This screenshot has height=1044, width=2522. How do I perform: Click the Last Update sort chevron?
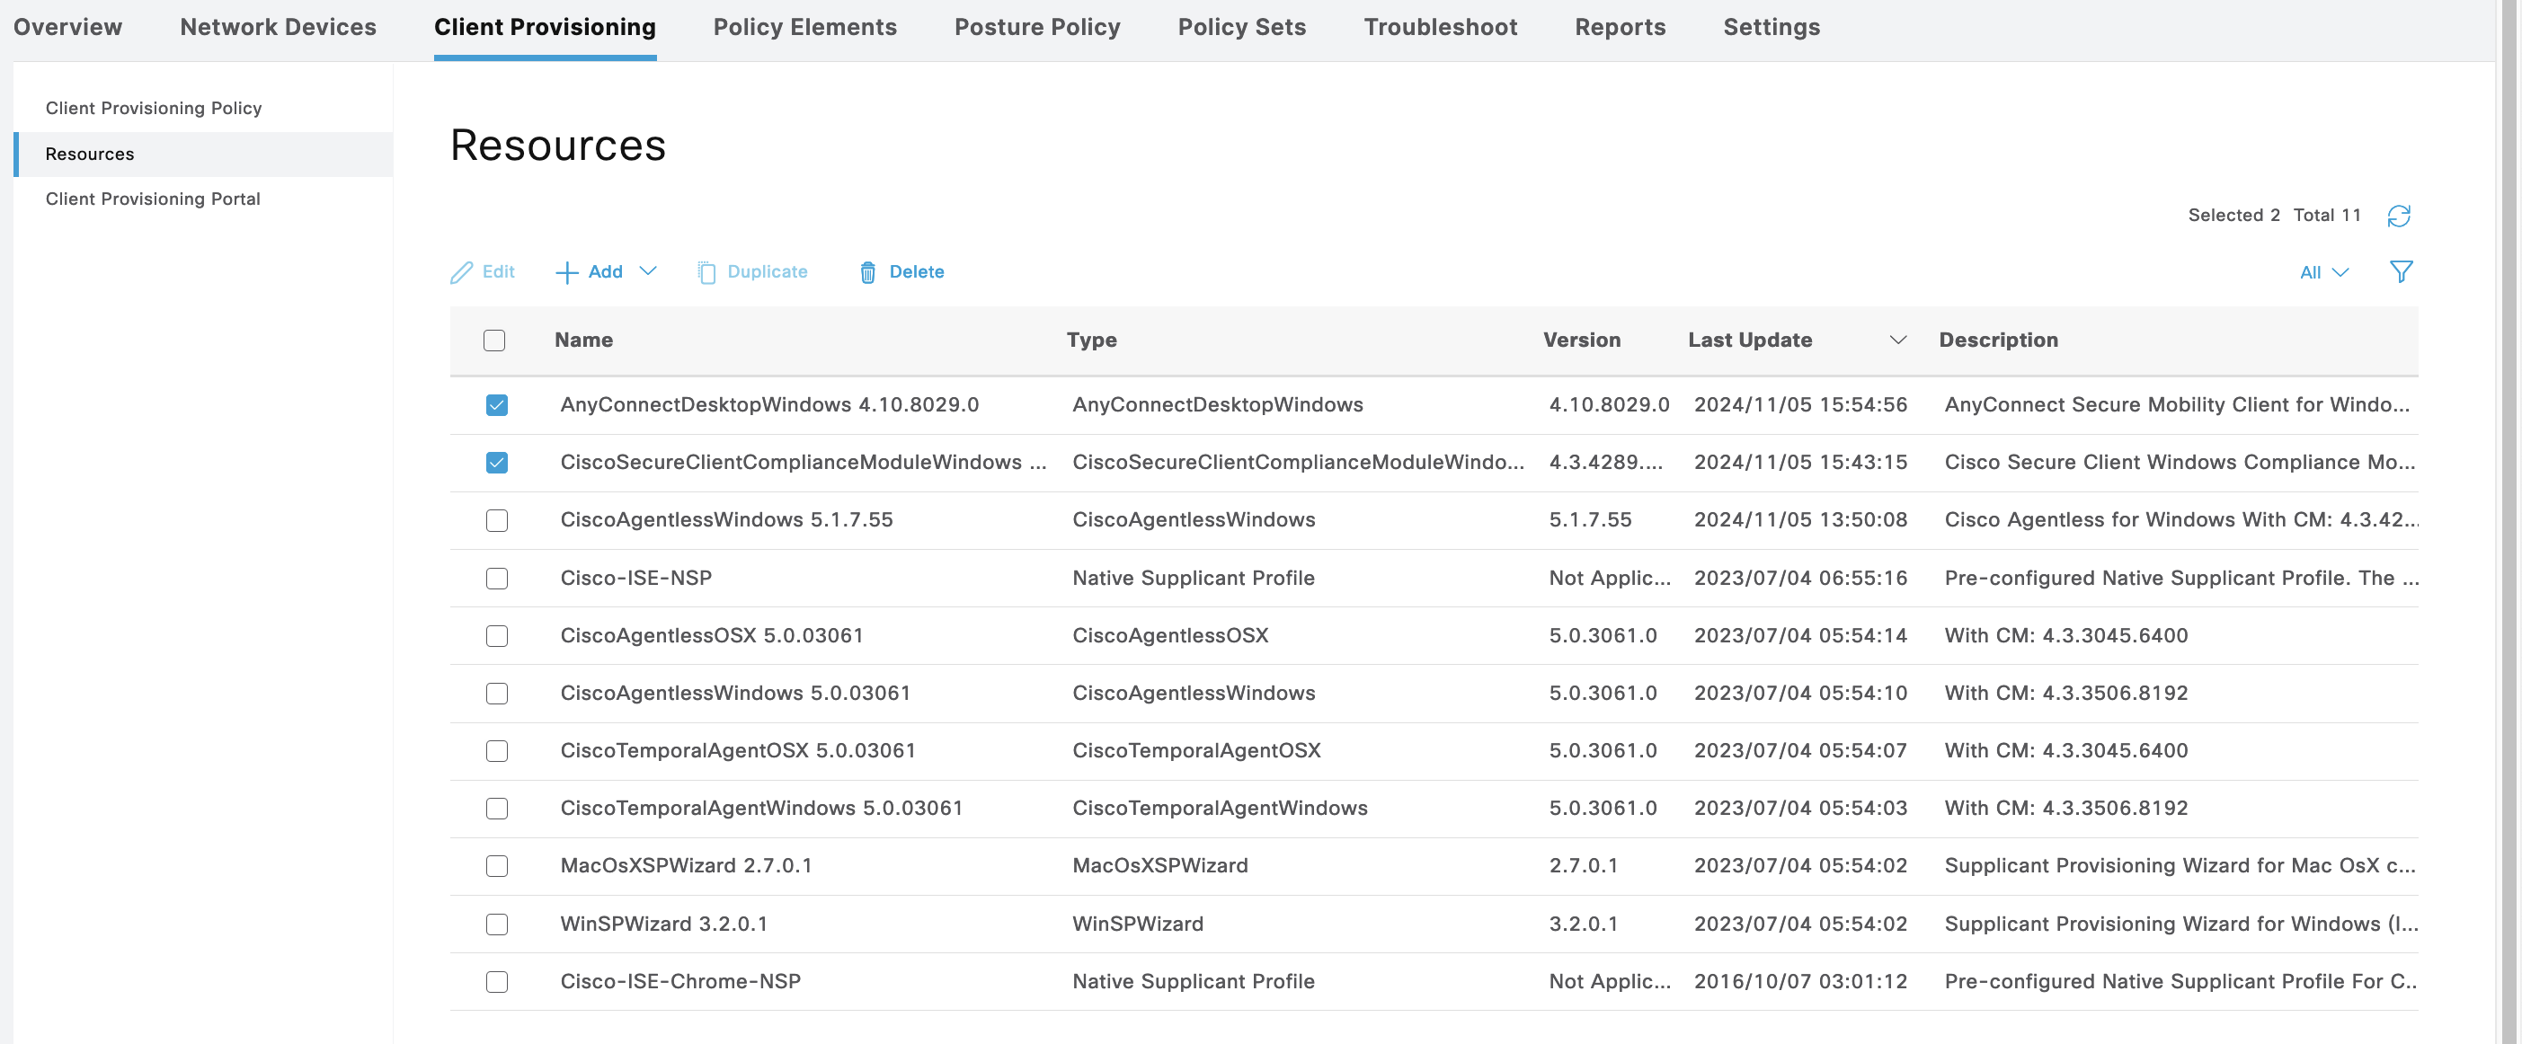pyautogui.click(x=1897, y=340)
